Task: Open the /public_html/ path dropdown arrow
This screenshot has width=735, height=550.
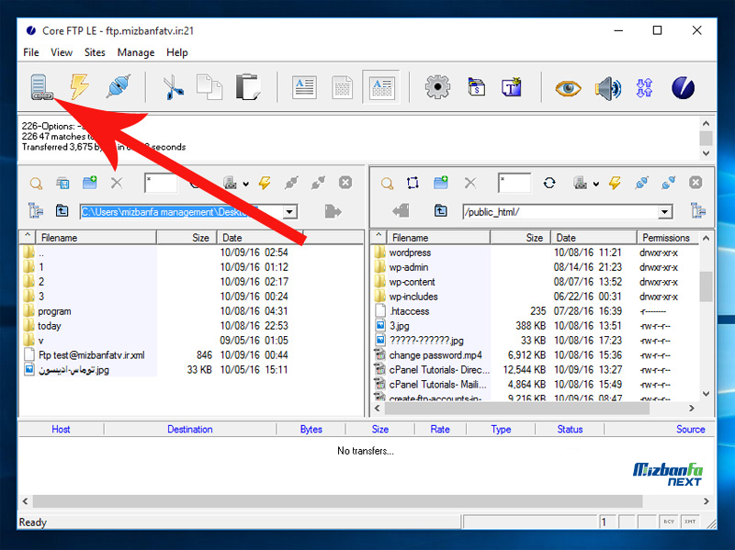Action: (x=664, y=212)
